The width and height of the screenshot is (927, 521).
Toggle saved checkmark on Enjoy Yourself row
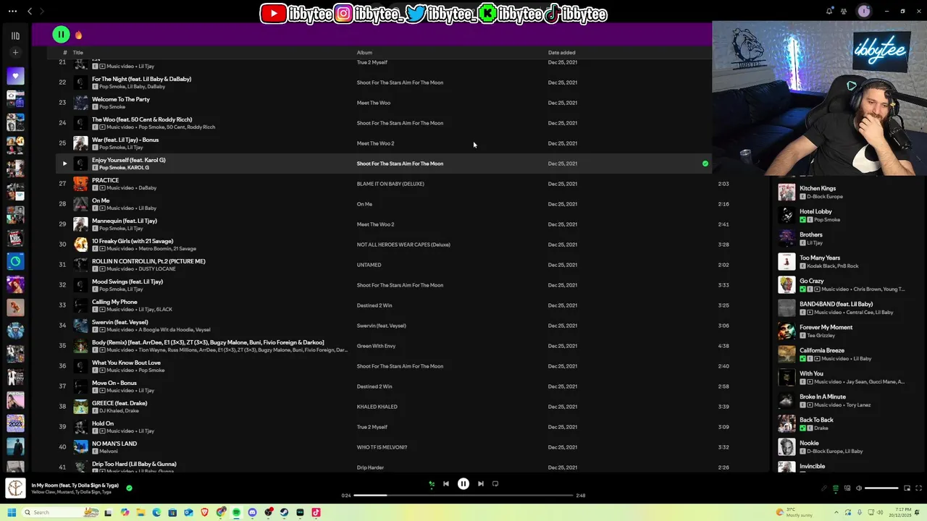coord(705,164)
